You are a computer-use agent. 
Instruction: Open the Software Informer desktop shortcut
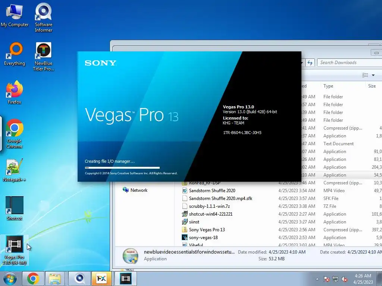[x=43, y=18]
